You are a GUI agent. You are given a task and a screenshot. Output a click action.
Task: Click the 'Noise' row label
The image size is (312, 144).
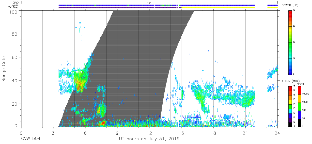[15, 5]
